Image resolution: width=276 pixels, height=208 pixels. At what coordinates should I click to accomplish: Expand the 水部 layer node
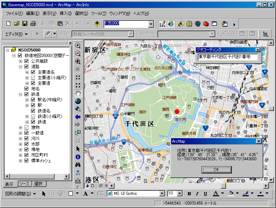[x=20, y=144]
